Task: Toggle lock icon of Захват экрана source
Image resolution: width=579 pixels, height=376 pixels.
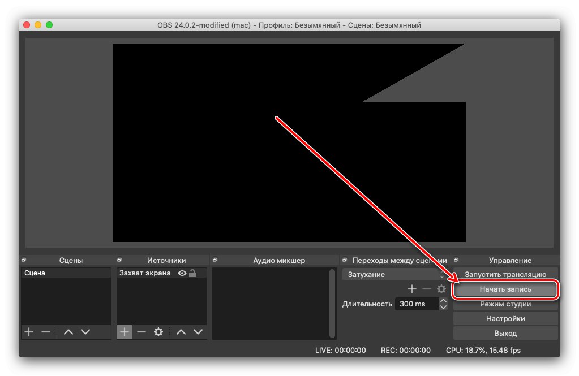Action: click(192, 273)
